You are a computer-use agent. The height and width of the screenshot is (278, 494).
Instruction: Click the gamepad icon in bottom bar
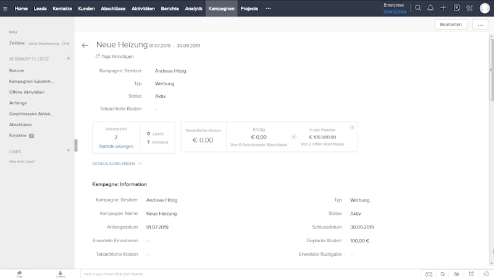point(429,274)
